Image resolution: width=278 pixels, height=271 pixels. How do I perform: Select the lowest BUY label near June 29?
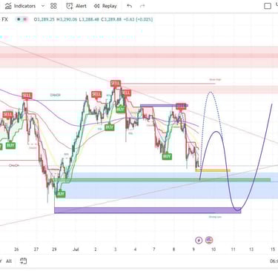tap(61, 194)
